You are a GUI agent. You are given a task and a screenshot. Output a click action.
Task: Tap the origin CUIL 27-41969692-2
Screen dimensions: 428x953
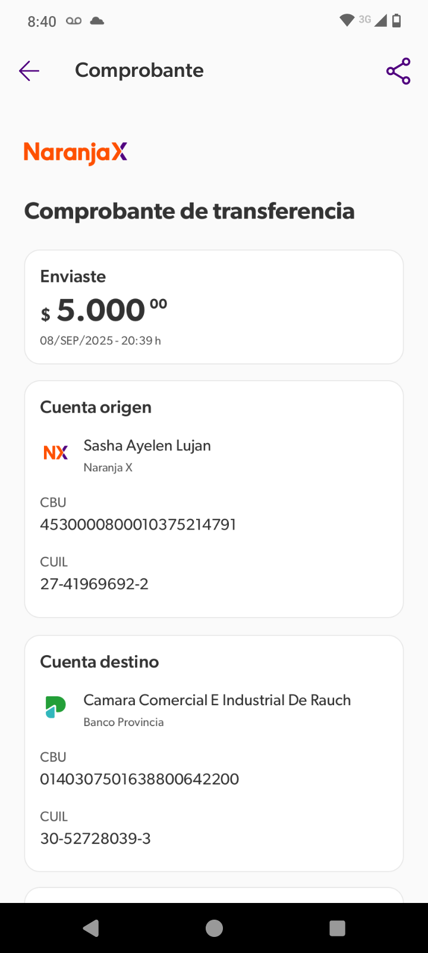(x=94, y=584)
